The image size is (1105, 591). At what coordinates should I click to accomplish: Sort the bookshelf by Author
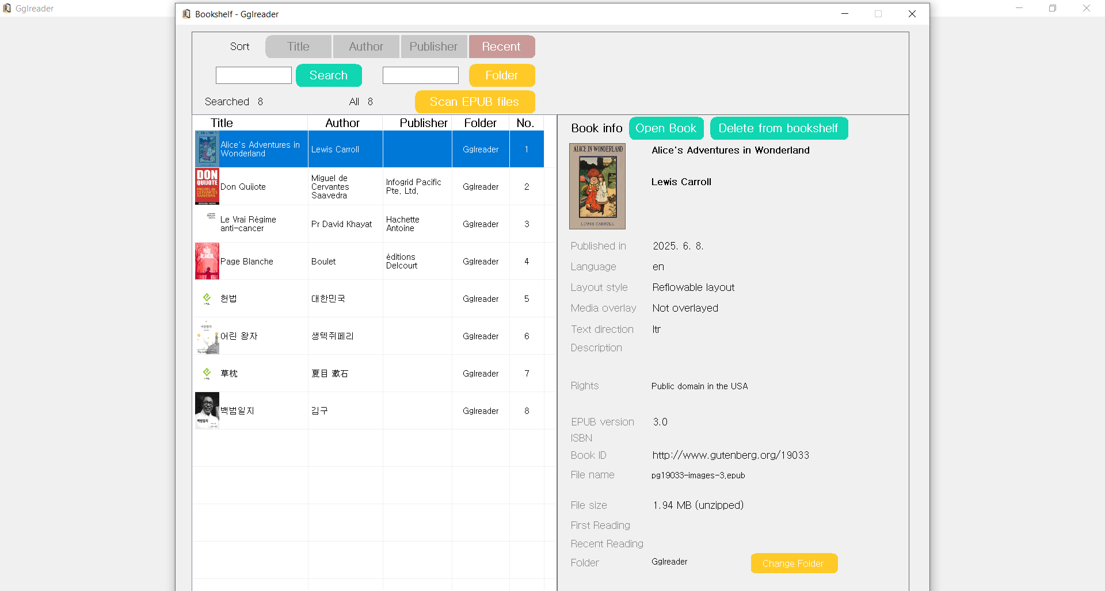[x=365, y=47]
